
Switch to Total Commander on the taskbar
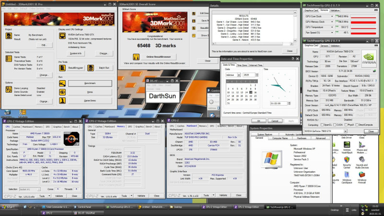56,207
